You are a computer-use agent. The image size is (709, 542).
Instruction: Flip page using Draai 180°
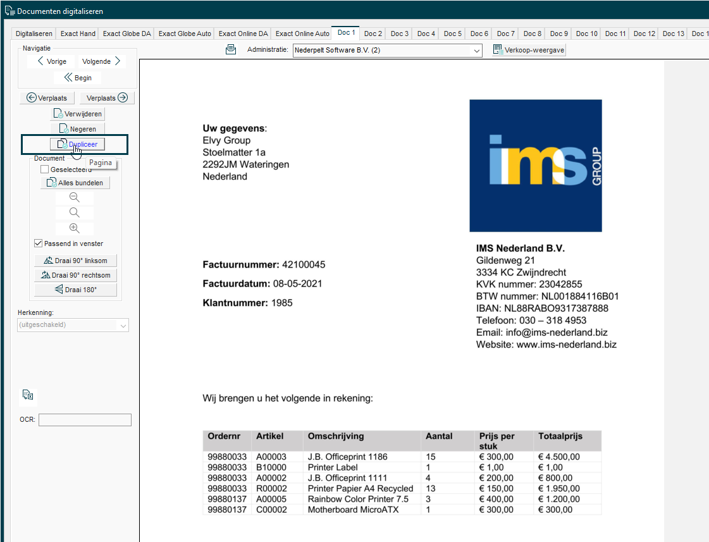pos(75,289)
